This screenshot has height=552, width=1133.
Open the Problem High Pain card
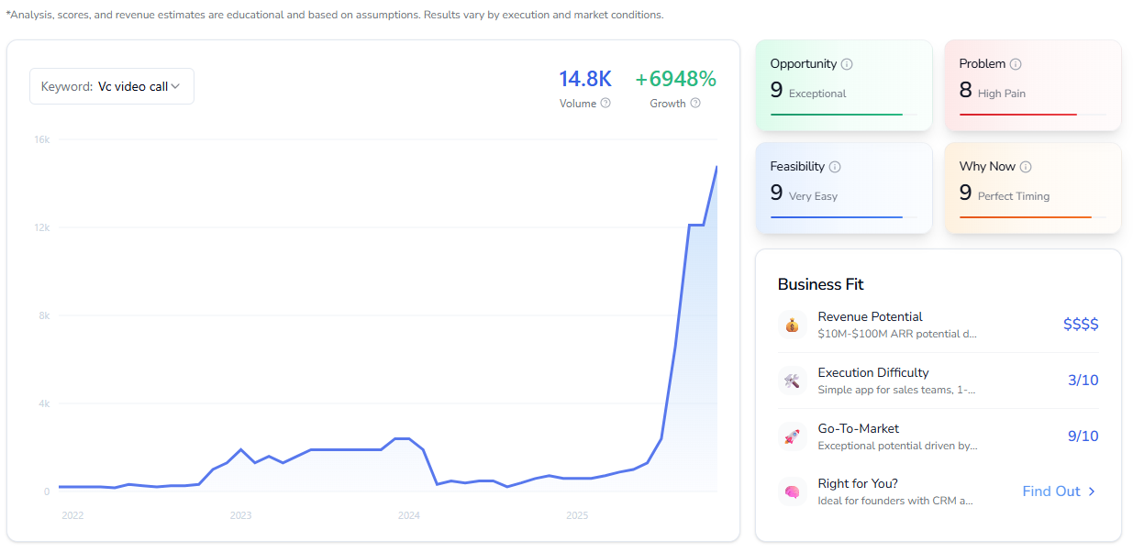coord(1033,85)
